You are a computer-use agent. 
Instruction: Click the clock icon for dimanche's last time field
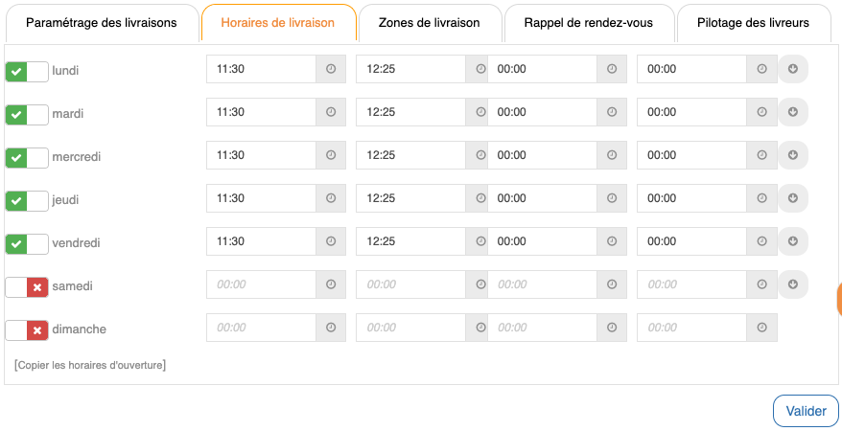761,328
